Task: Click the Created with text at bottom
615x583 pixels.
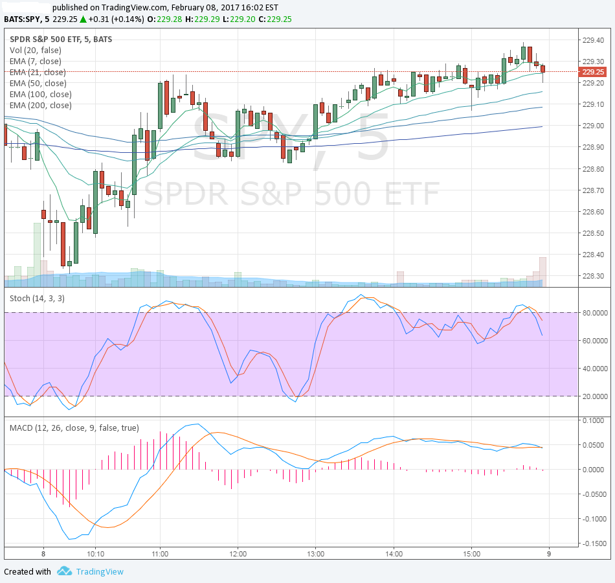Action: pyautogui.click(x=27, y=571)
